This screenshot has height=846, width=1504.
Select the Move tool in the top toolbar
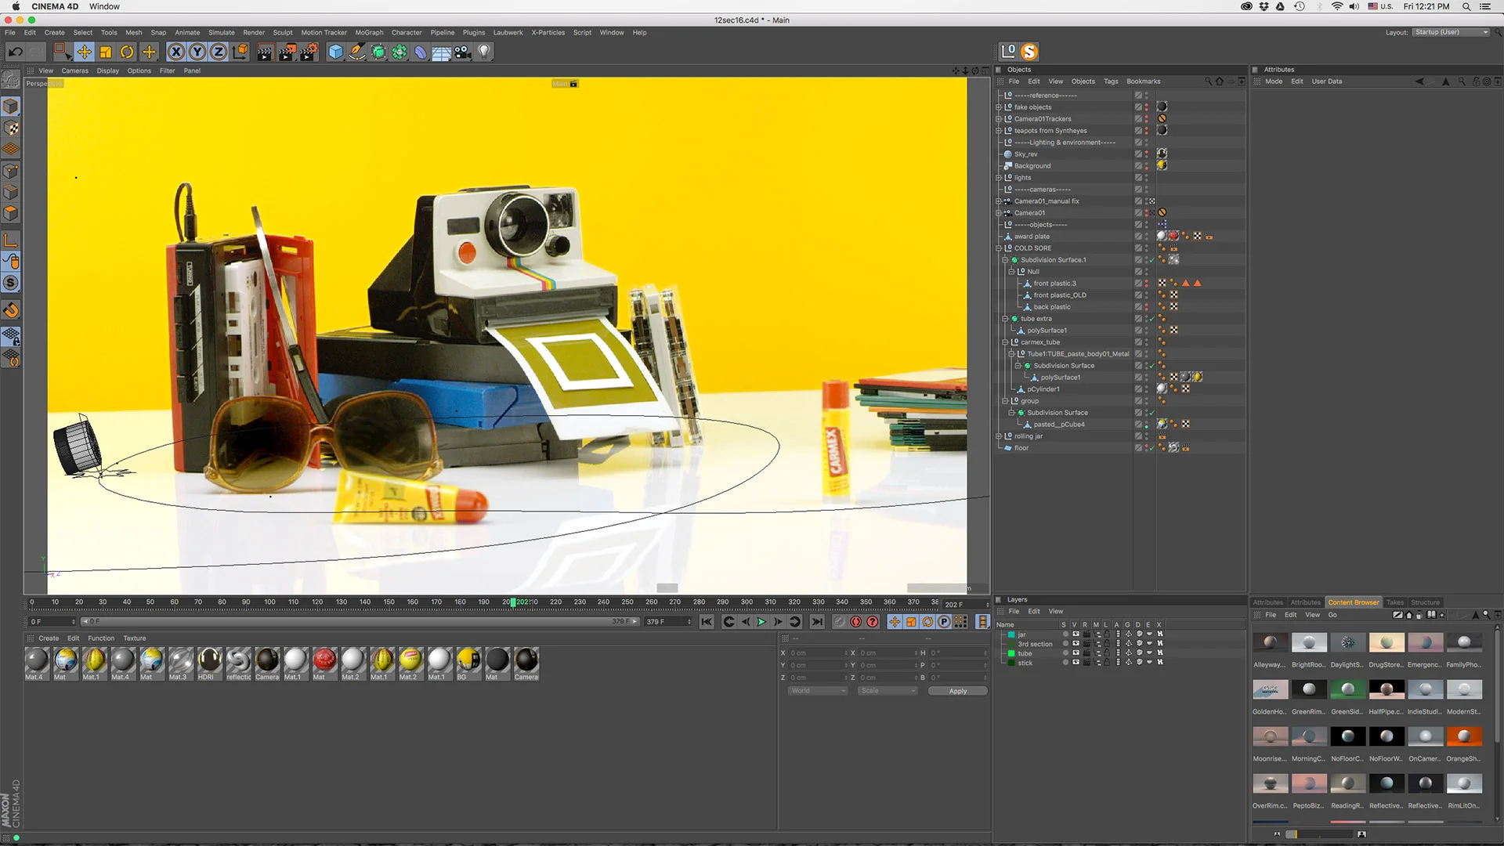84,52
